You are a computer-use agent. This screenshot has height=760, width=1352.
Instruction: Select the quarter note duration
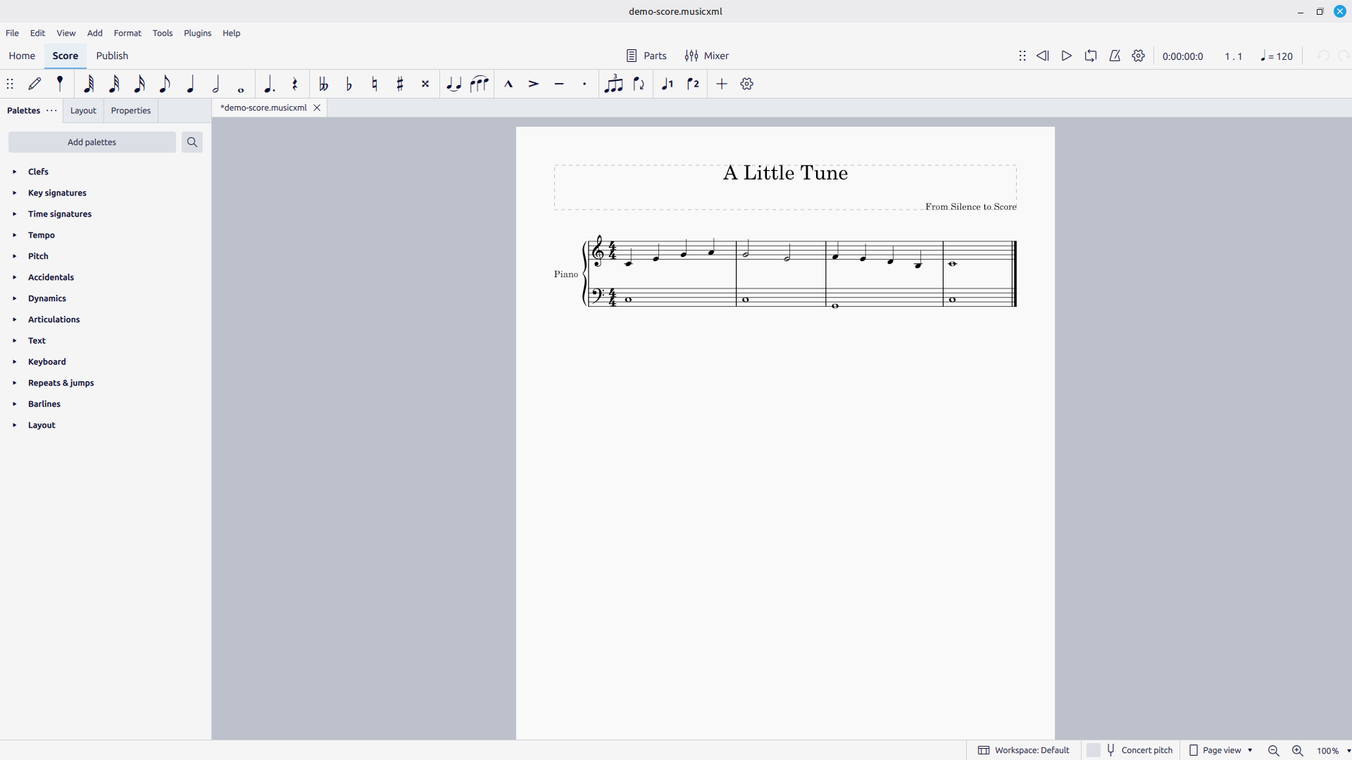point(190,84)
